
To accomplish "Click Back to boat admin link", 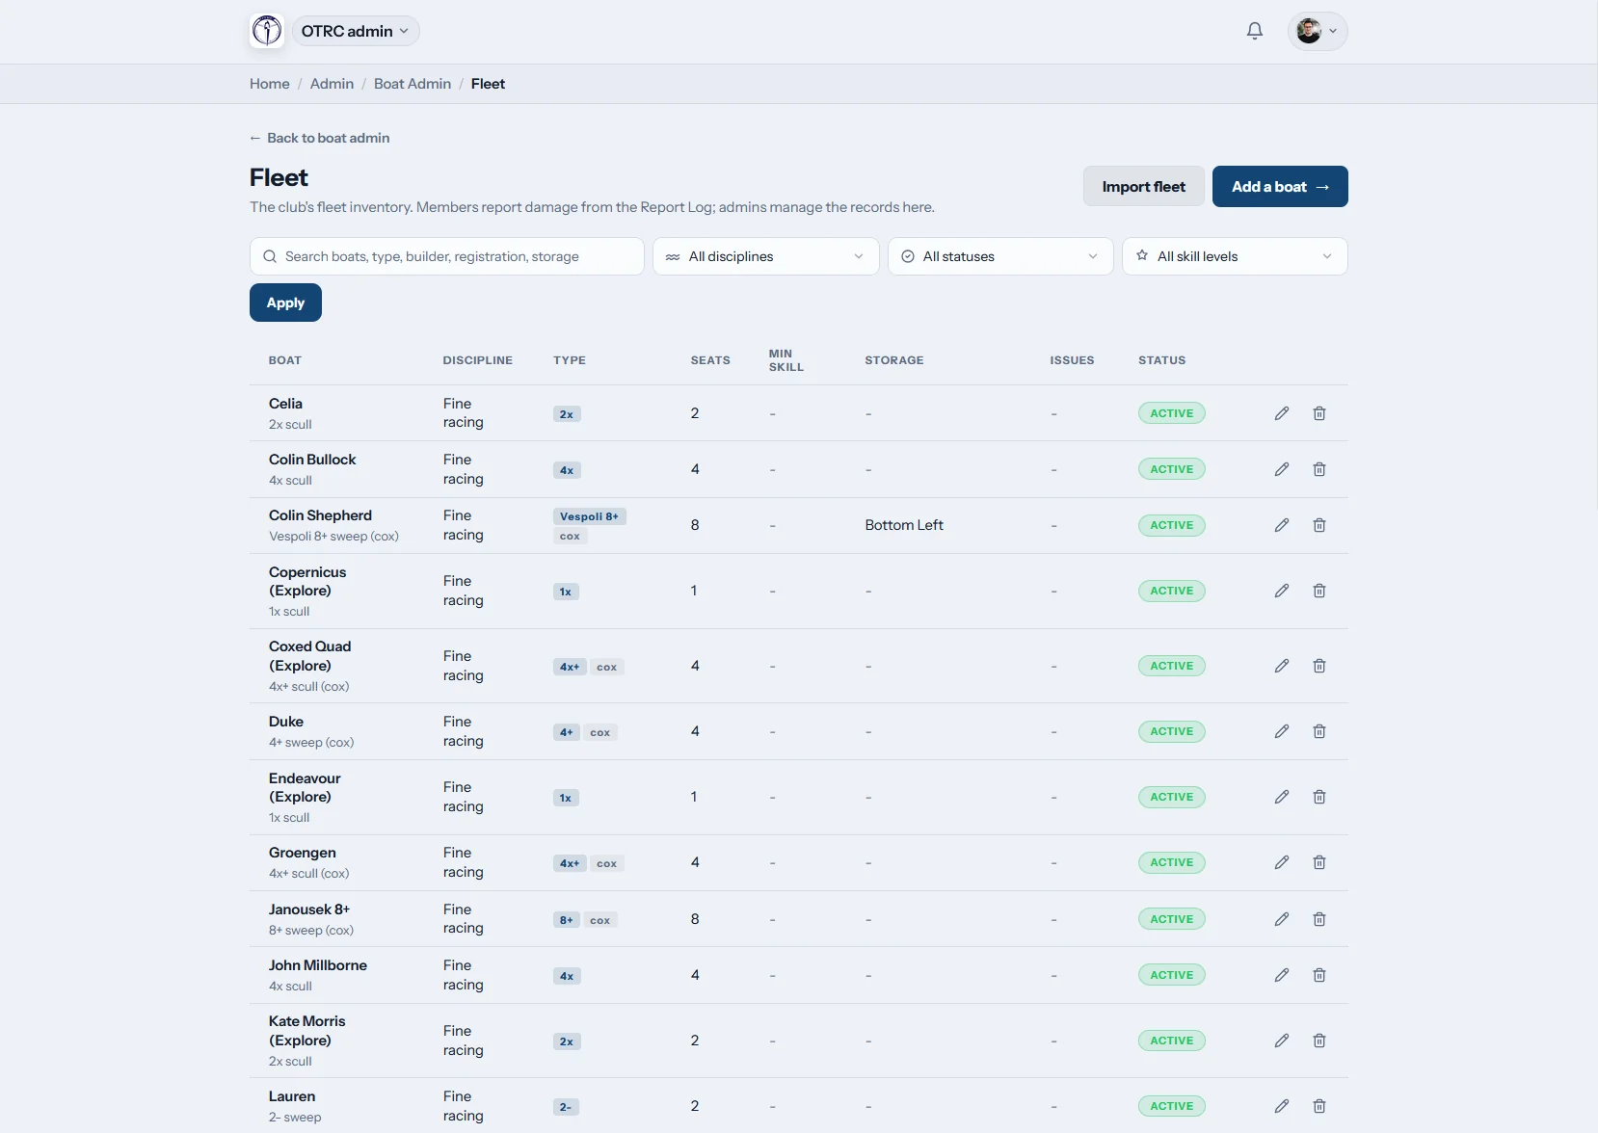I will [320, 138].
